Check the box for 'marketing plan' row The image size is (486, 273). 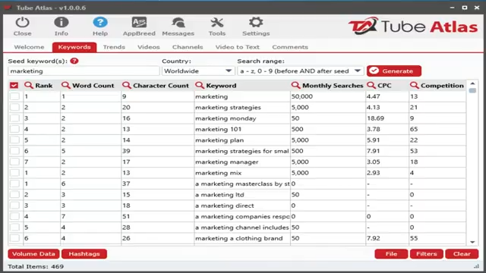pyautogui.click(x=14, y=140)
